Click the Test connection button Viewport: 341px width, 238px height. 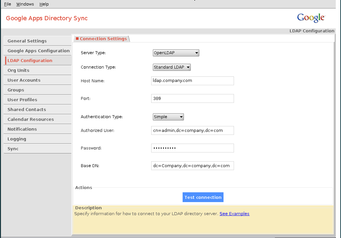coord(203,197)
